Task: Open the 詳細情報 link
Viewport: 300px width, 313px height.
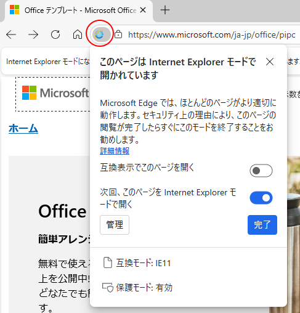Action: pos(115,151)
